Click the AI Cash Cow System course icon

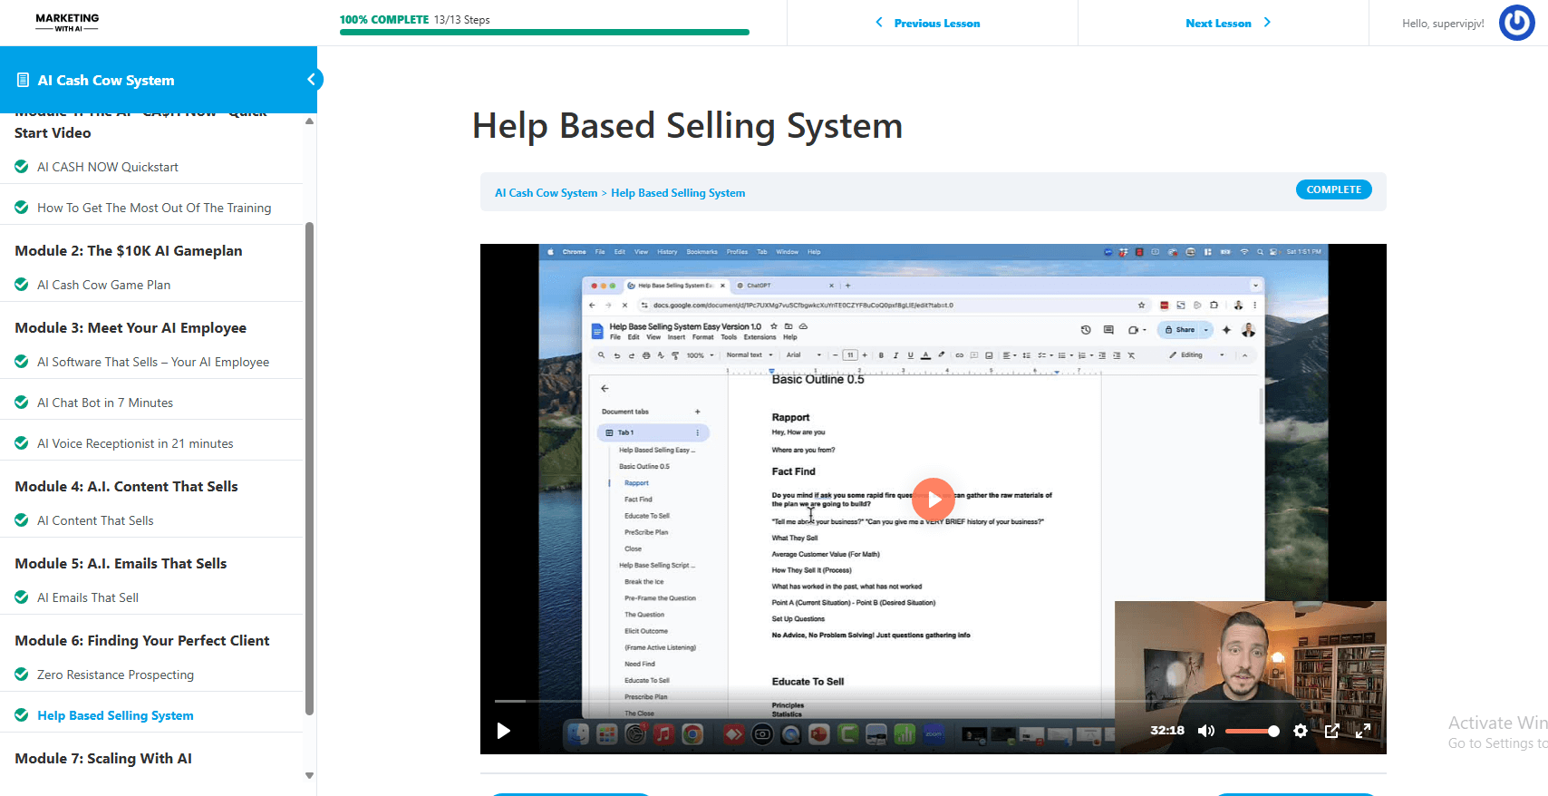pyautogui.click(x=23, y=80)
